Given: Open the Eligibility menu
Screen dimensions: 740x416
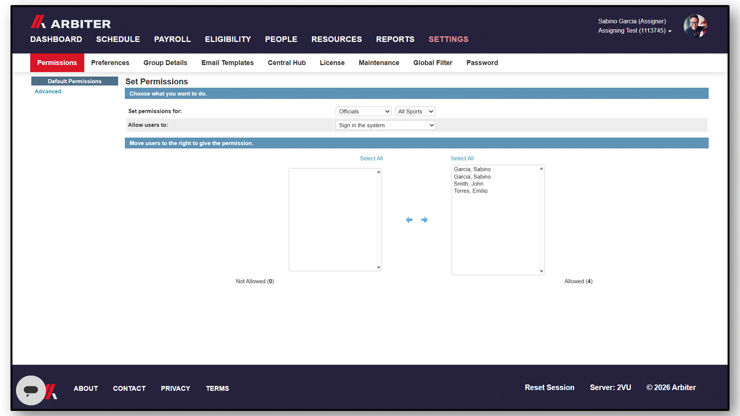Looking at the screenshot, I should pos(228,39).
